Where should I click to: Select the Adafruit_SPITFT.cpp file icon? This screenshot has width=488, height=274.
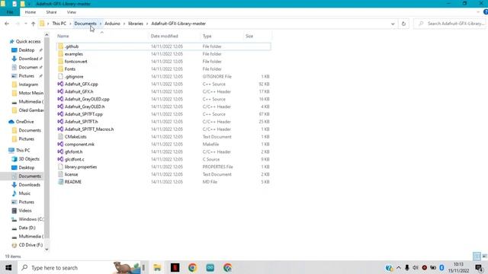click(x=61, y=114)
